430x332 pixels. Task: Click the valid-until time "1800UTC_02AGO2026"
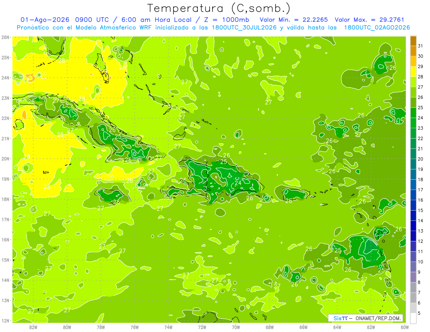coord(377,28)
